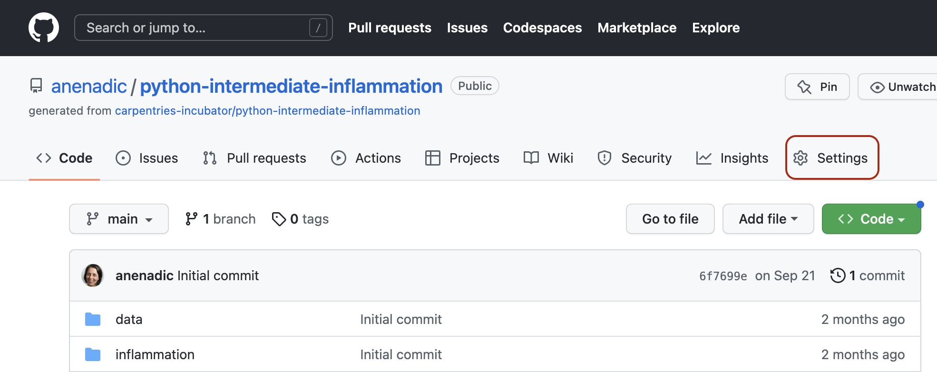Focus the Search or jump to field

[x=204, y=28]
